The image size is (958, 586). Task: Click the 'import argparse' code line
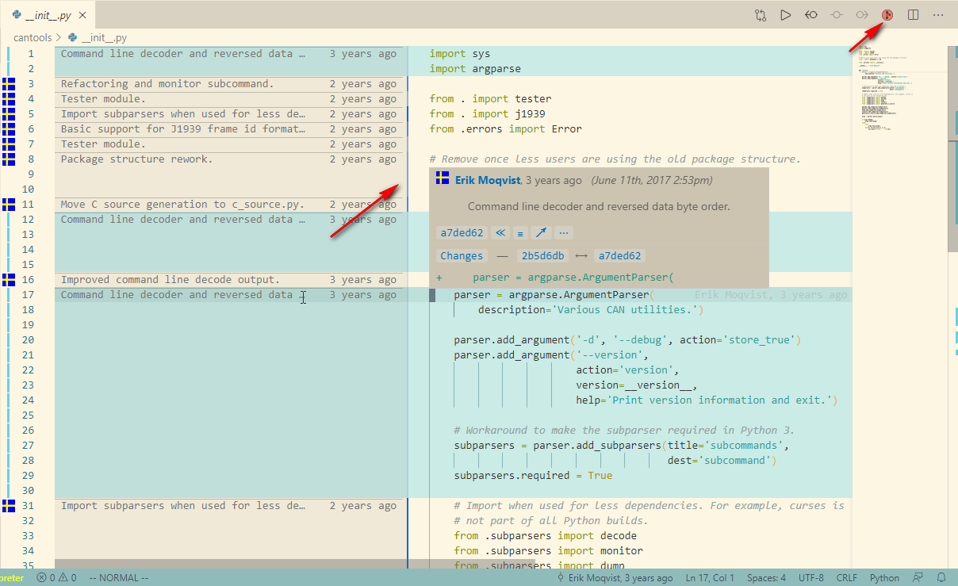tap(475, 68)
